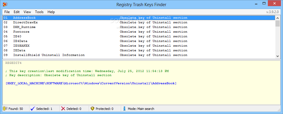The height and width of the screenshot is (114, 283).
Task: Click the red X Deleted icon
Action: [x=63, y=108]
